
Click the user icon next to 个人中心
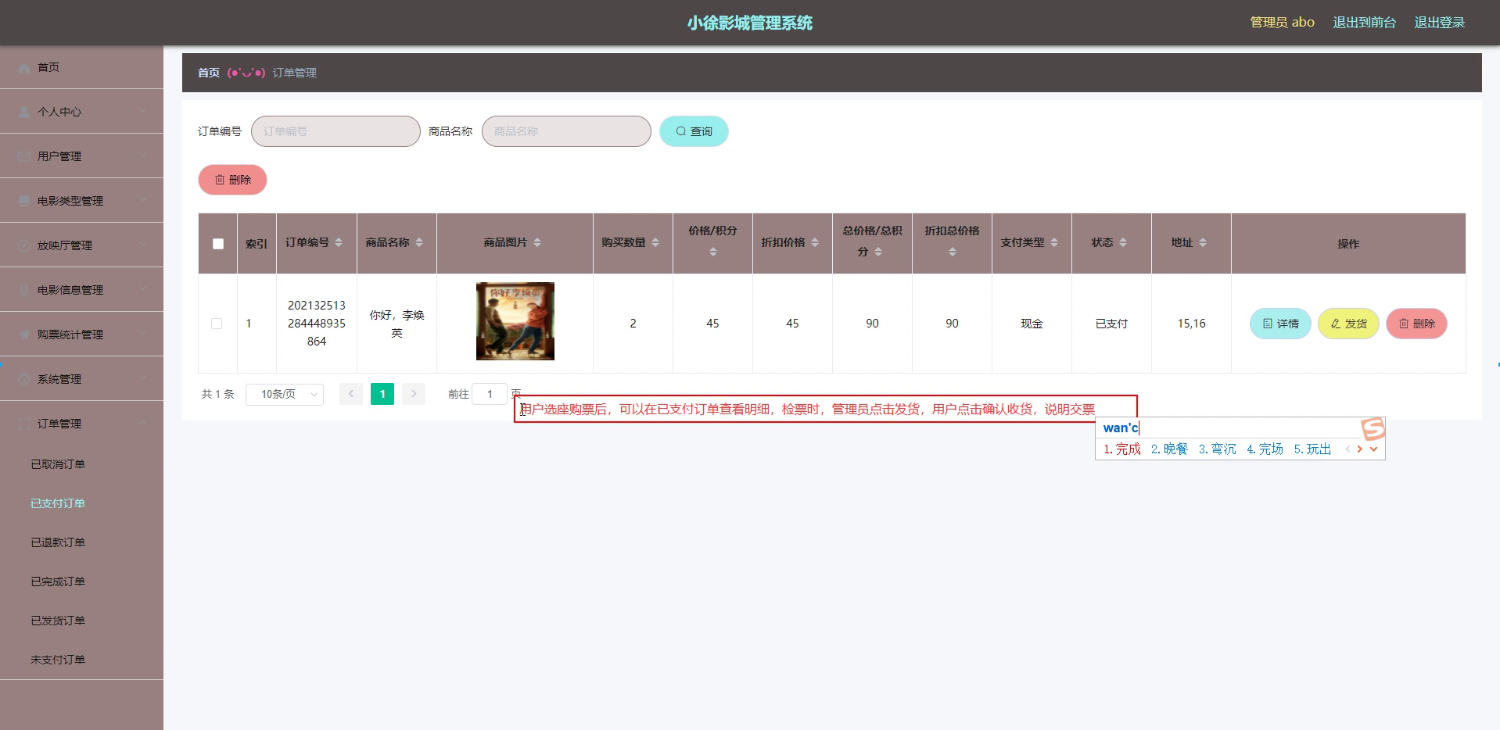pyautogui.click(x=24, y=113)
